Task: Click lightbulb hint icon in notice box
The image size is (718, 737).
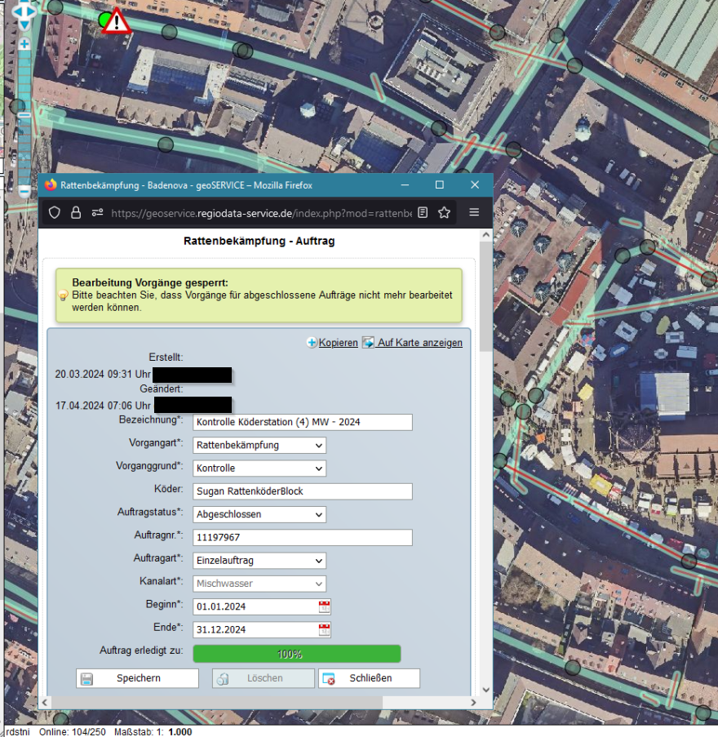Action: coord(63,295)
